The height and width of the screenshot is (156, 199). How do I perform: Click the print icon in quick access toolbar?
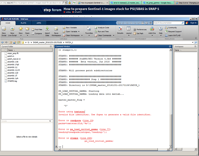point(143,23)
